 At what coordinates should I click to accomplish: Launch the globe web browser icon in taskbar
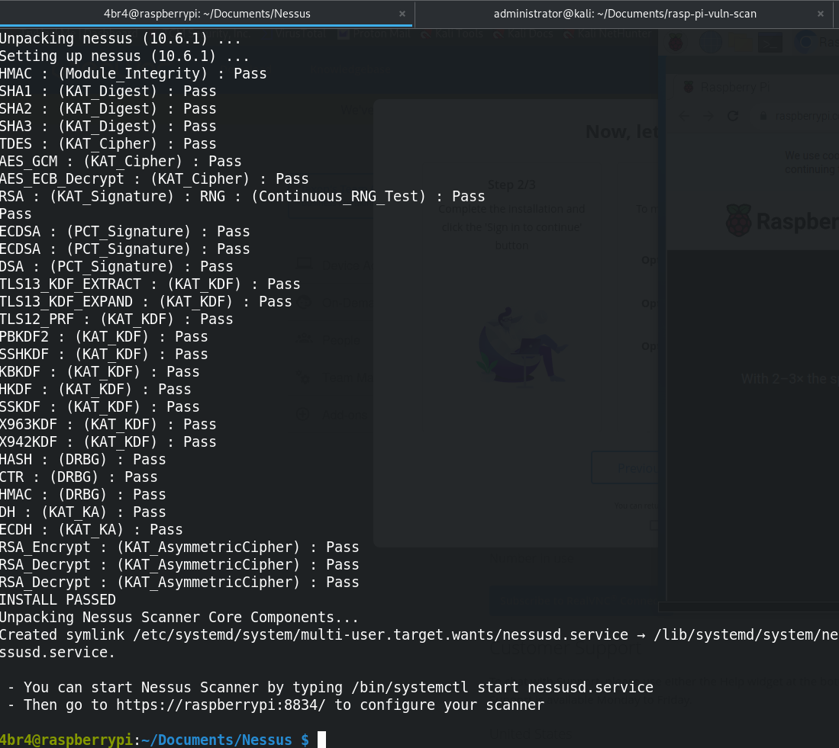point(711,41)
